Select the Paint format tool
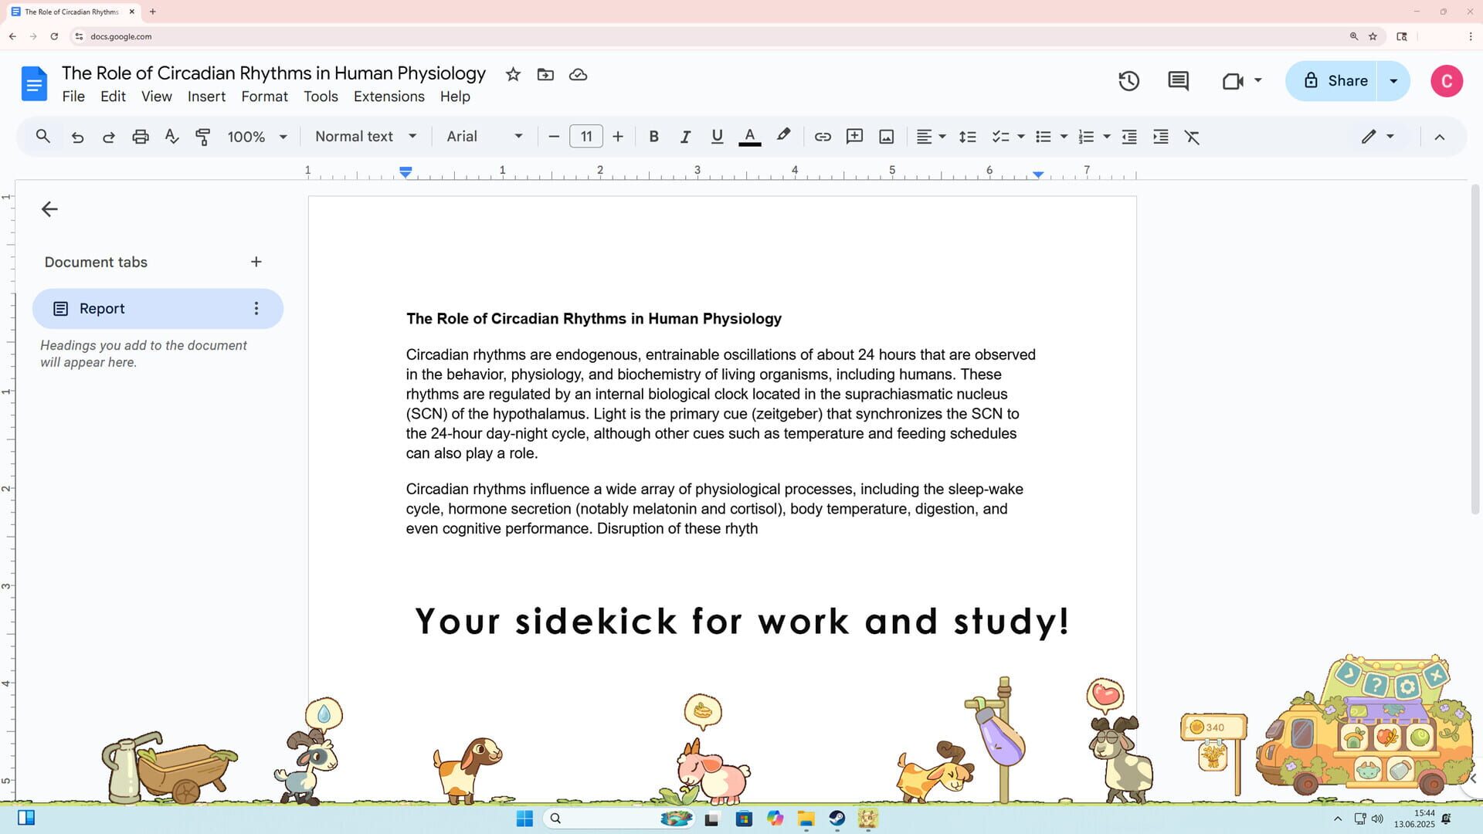 pos(202,136)
